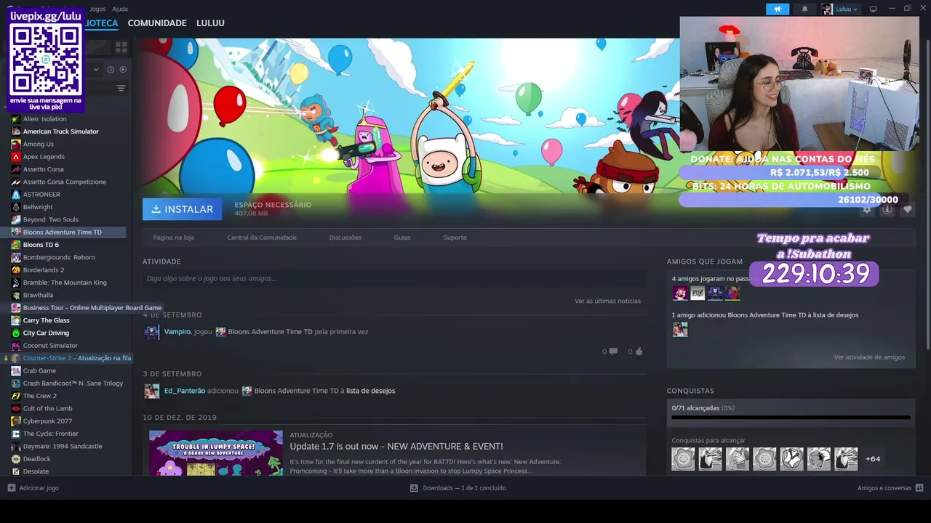The width and height of the screenshot is (931, 523).
Task: Switch to Big Picture mode monitor icon
Action: click(874, 9)
